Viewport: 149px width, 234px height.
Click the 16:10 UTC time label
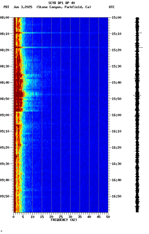(x=116, y=131)
